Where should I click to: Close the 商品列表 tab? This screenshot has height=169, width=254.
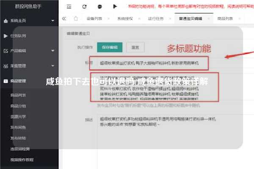click(240, 19)
